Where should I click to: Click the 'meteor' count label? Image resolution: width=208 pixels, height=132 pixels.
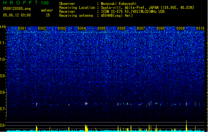tap(47, 10)
